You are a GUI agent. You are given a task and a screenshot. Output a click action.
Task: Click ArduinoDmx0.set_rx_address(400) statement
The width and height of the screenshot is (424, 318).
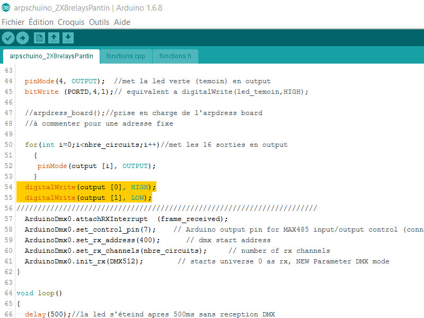(x=92, y=240)
